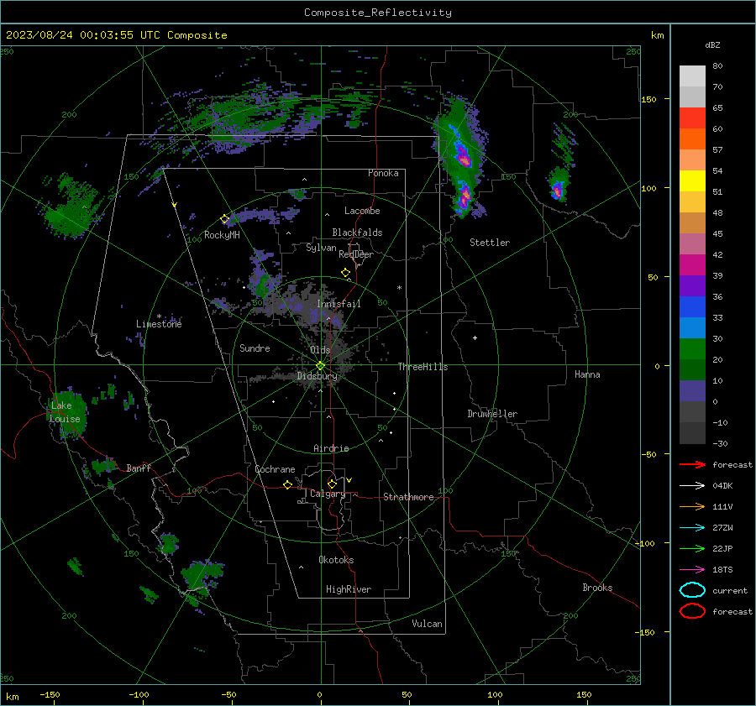Click the isolated storm cell northeast of Stettler

(558, 189)
